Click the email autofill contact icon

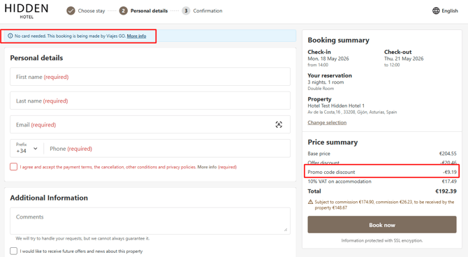tap(279, 124)
